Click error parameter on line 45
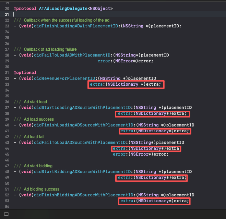226x219 pixels. (141, 154)
